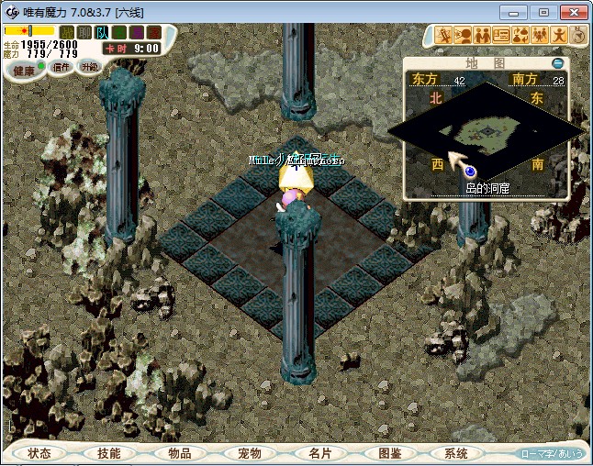This screenshot has width=593, height=466.
Task: Click the duel (crossed swords) action icon
Action: point(444,36)
